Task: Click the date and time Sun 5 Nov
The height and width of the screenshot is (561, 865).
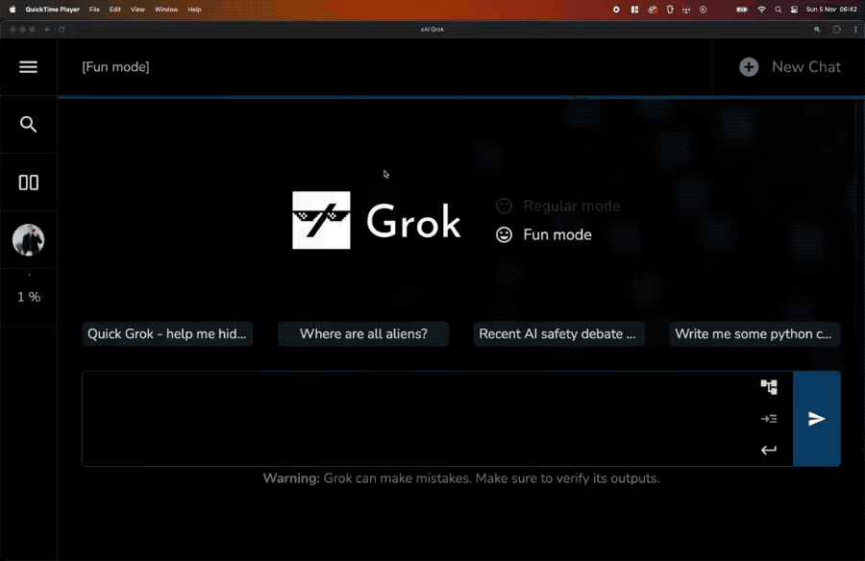Action: point(831,10)
